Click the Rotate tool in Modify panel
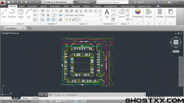The width and height of the screenshot is (184, 103). point(48,11)
